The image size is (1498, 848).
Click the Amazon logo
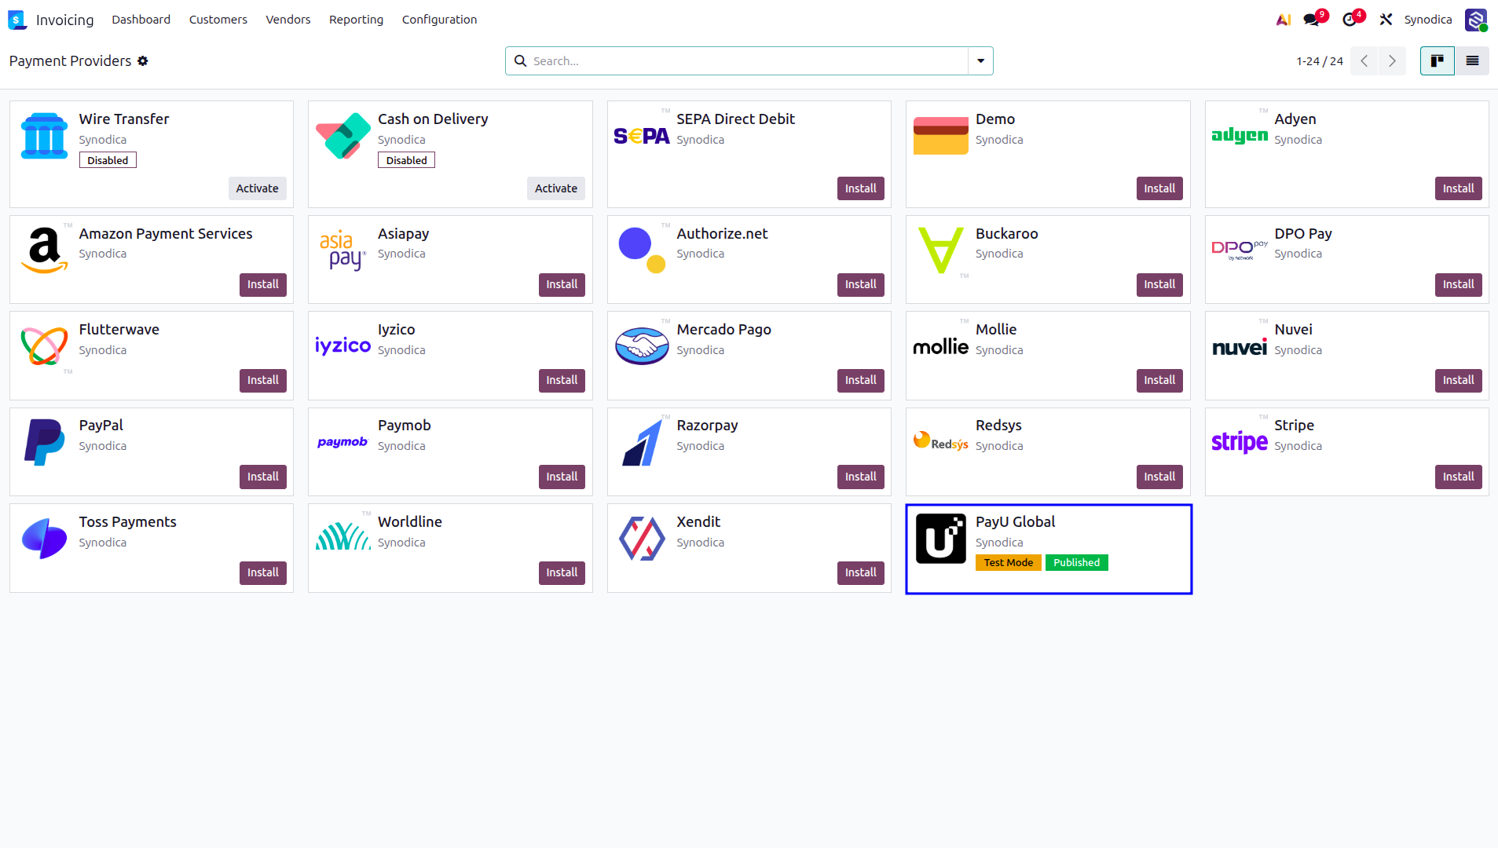tap(44, 250)
